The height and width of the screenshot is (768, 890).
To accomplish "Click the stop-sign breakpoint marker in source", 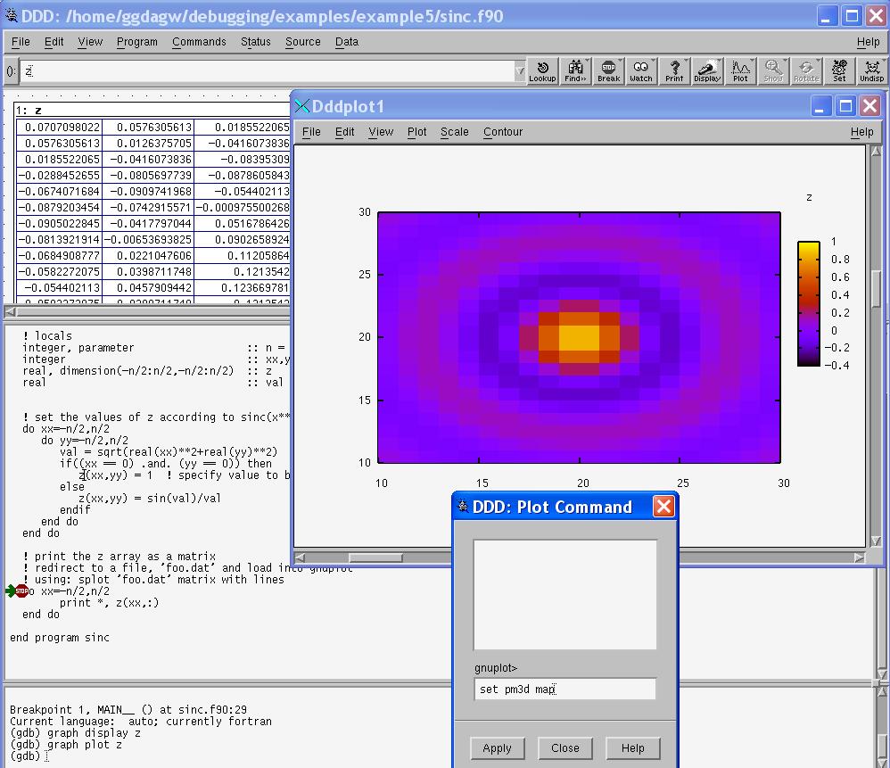I will (22, 590).
